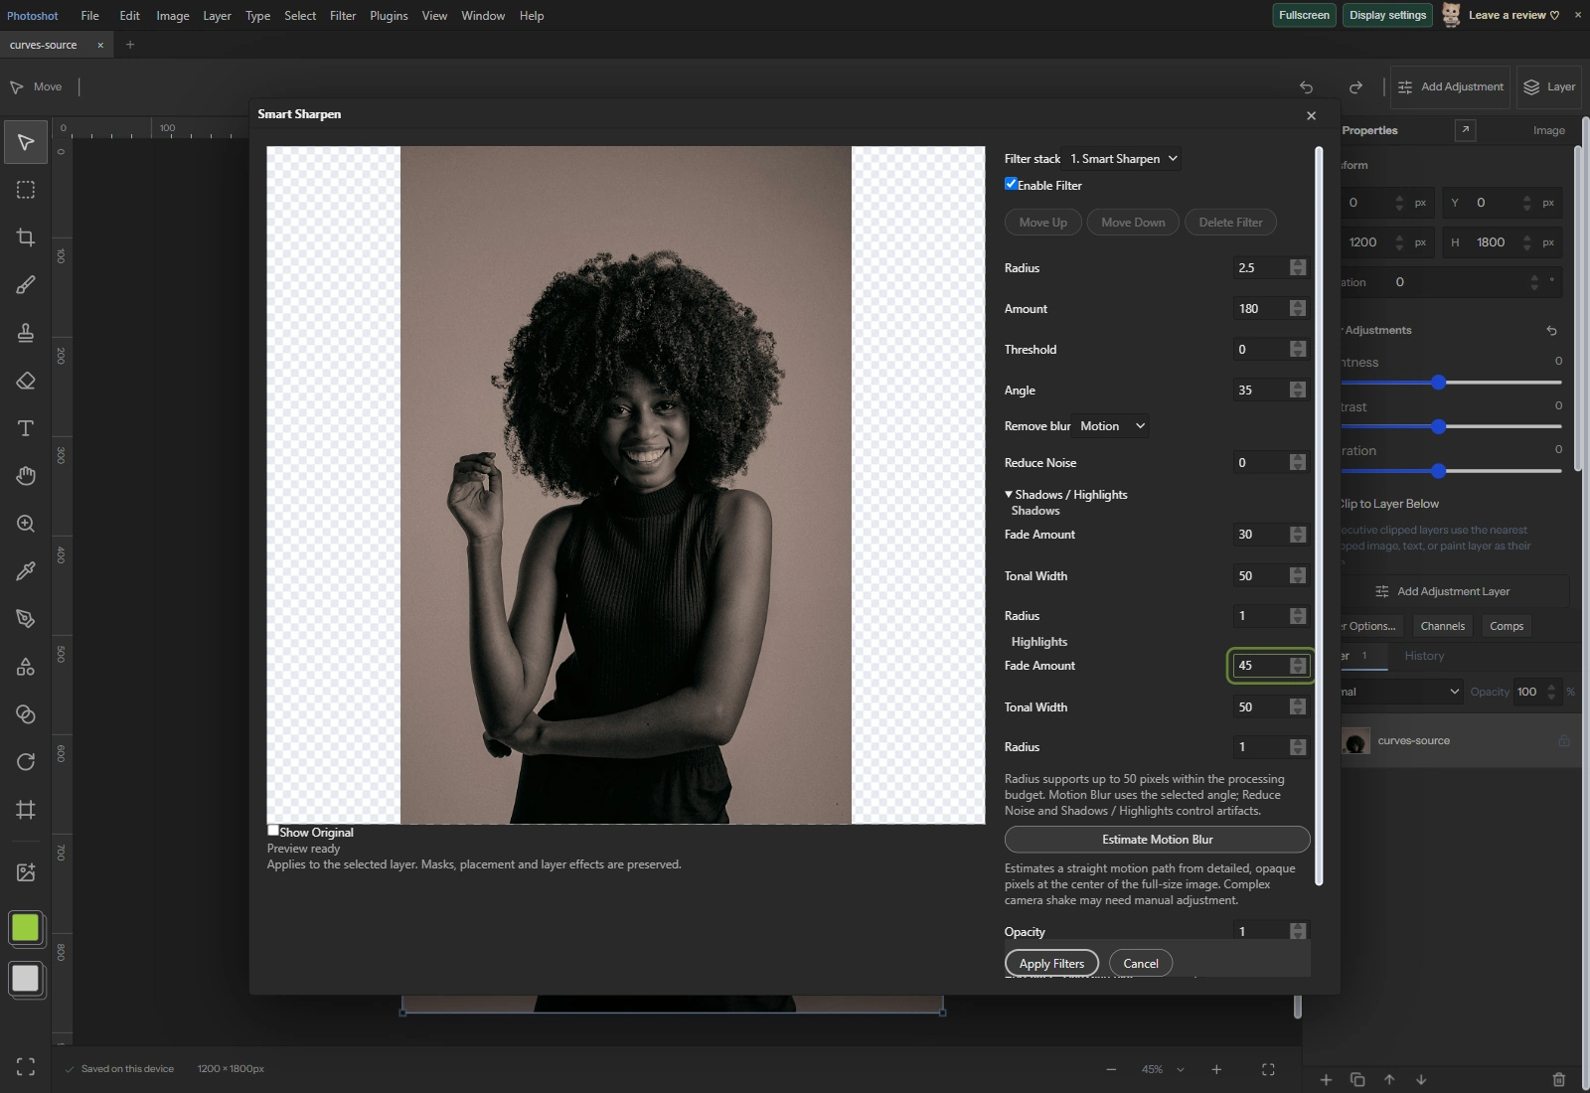Add a new layer with plus icon
This screenshot has width=1590, height=1093.
coord(1326,1079)
